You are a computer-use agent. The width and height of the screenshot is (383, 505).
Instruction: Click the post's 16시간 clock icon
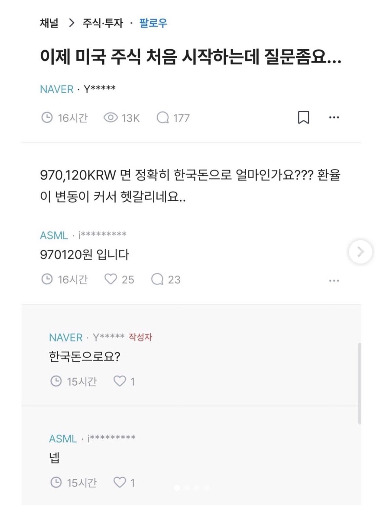pos(47,117)
